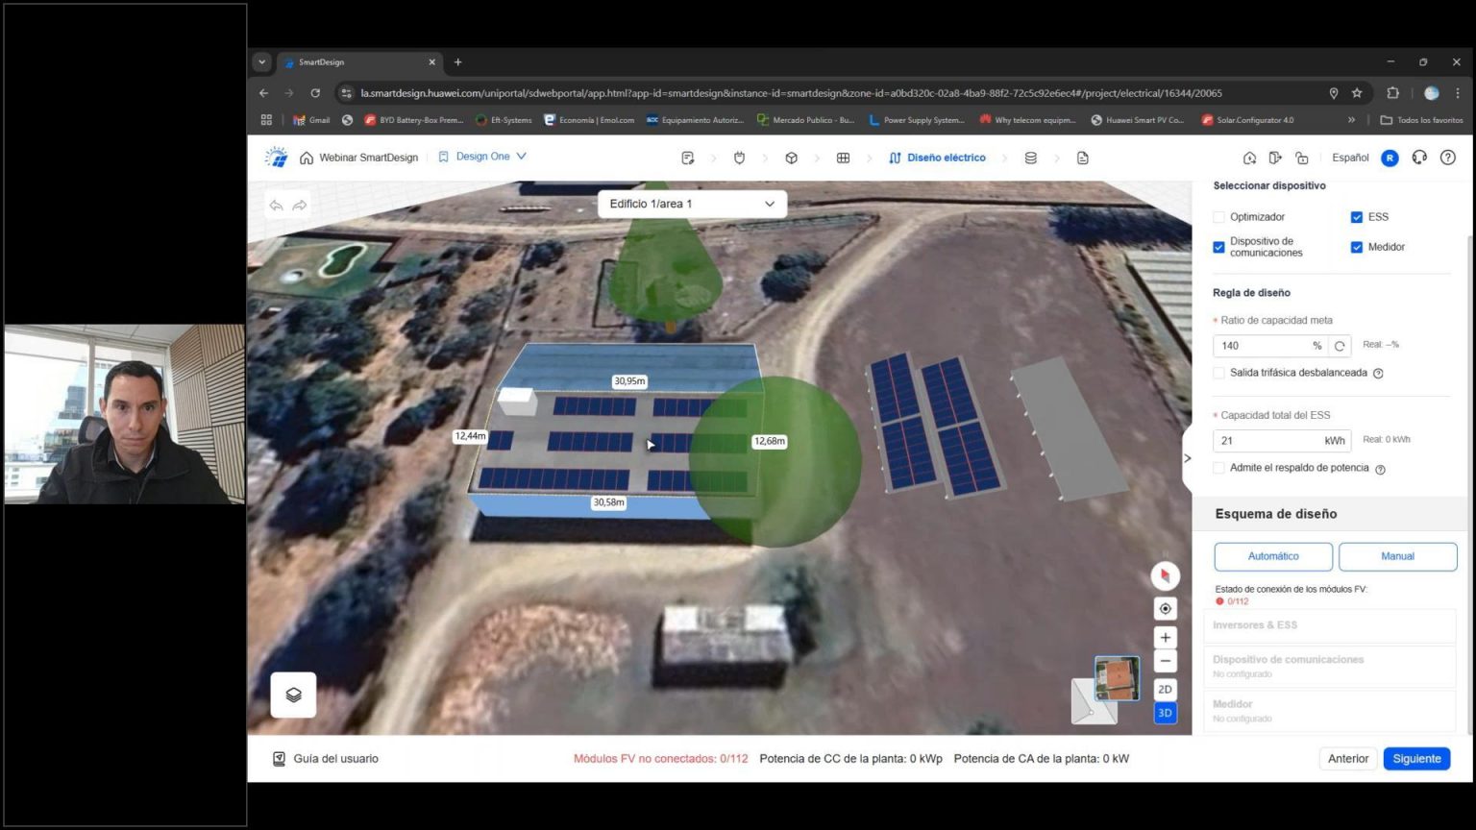
Task: Select the Automático design scheme
Action: [x=1272, y=555]
